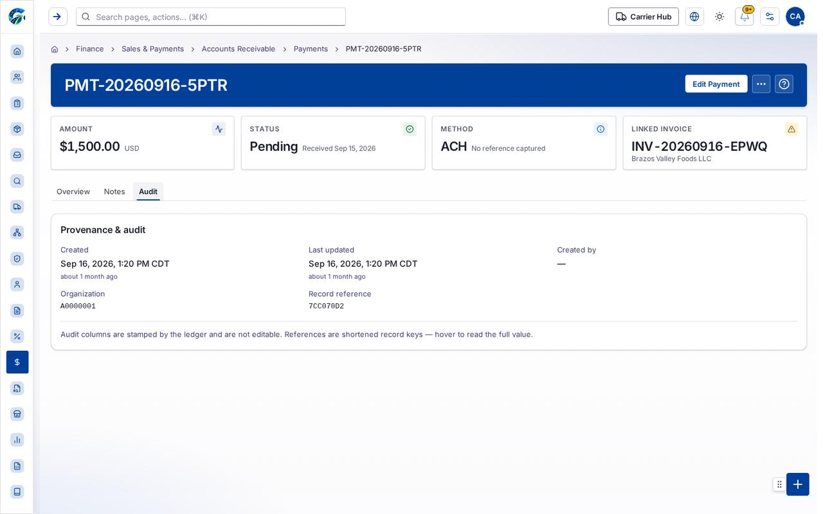Click the Edit Payment button
823x514 pixels.
click(x=716, y=84)
